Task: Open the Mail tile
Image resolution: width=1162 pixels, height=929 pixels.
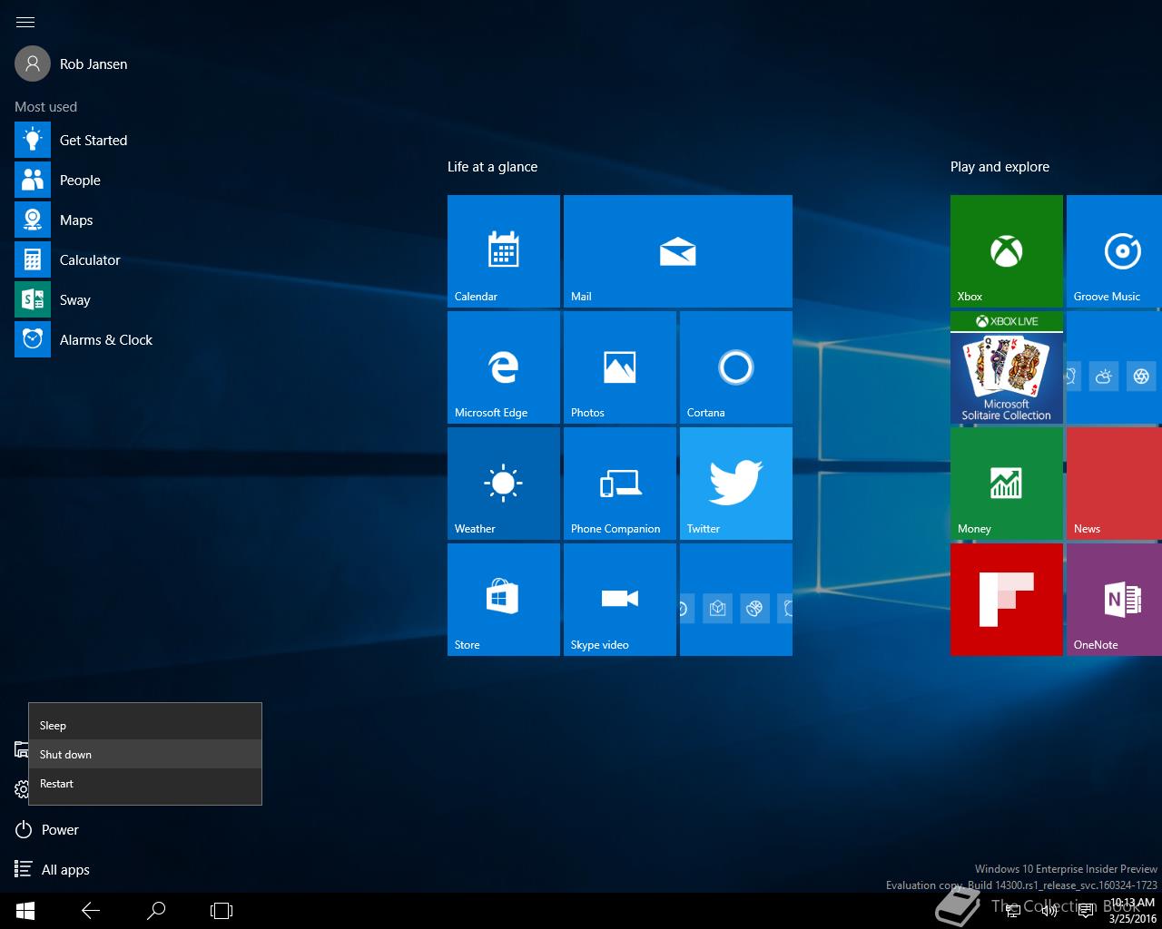Action: pos(678,251)
